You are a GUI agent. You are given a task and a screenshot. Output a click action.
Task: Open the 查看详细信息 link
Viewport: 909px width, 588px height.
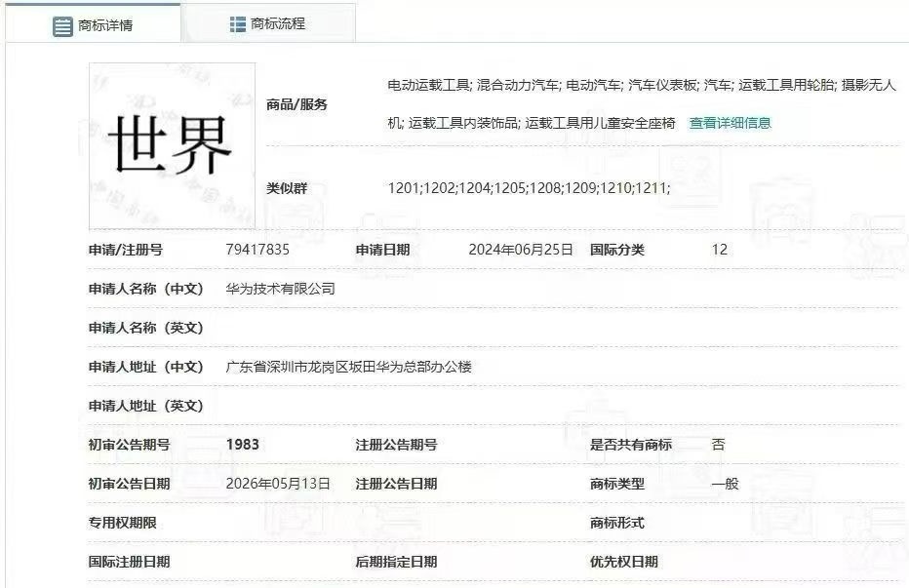(730, 123)
